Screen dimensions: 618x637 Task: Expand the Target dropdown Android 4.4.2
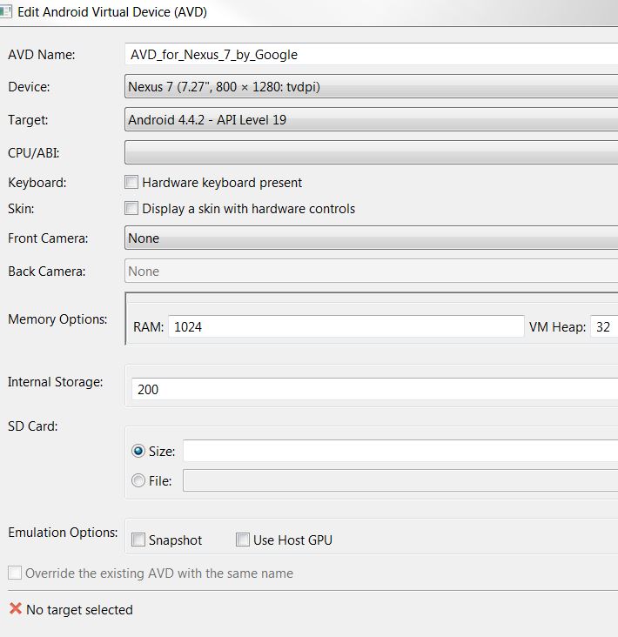(371, 120)
